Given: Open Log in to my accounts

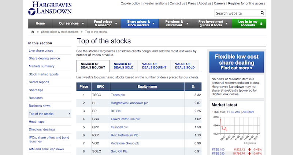Looking at the screenshot, I should [x=249, y=23].
